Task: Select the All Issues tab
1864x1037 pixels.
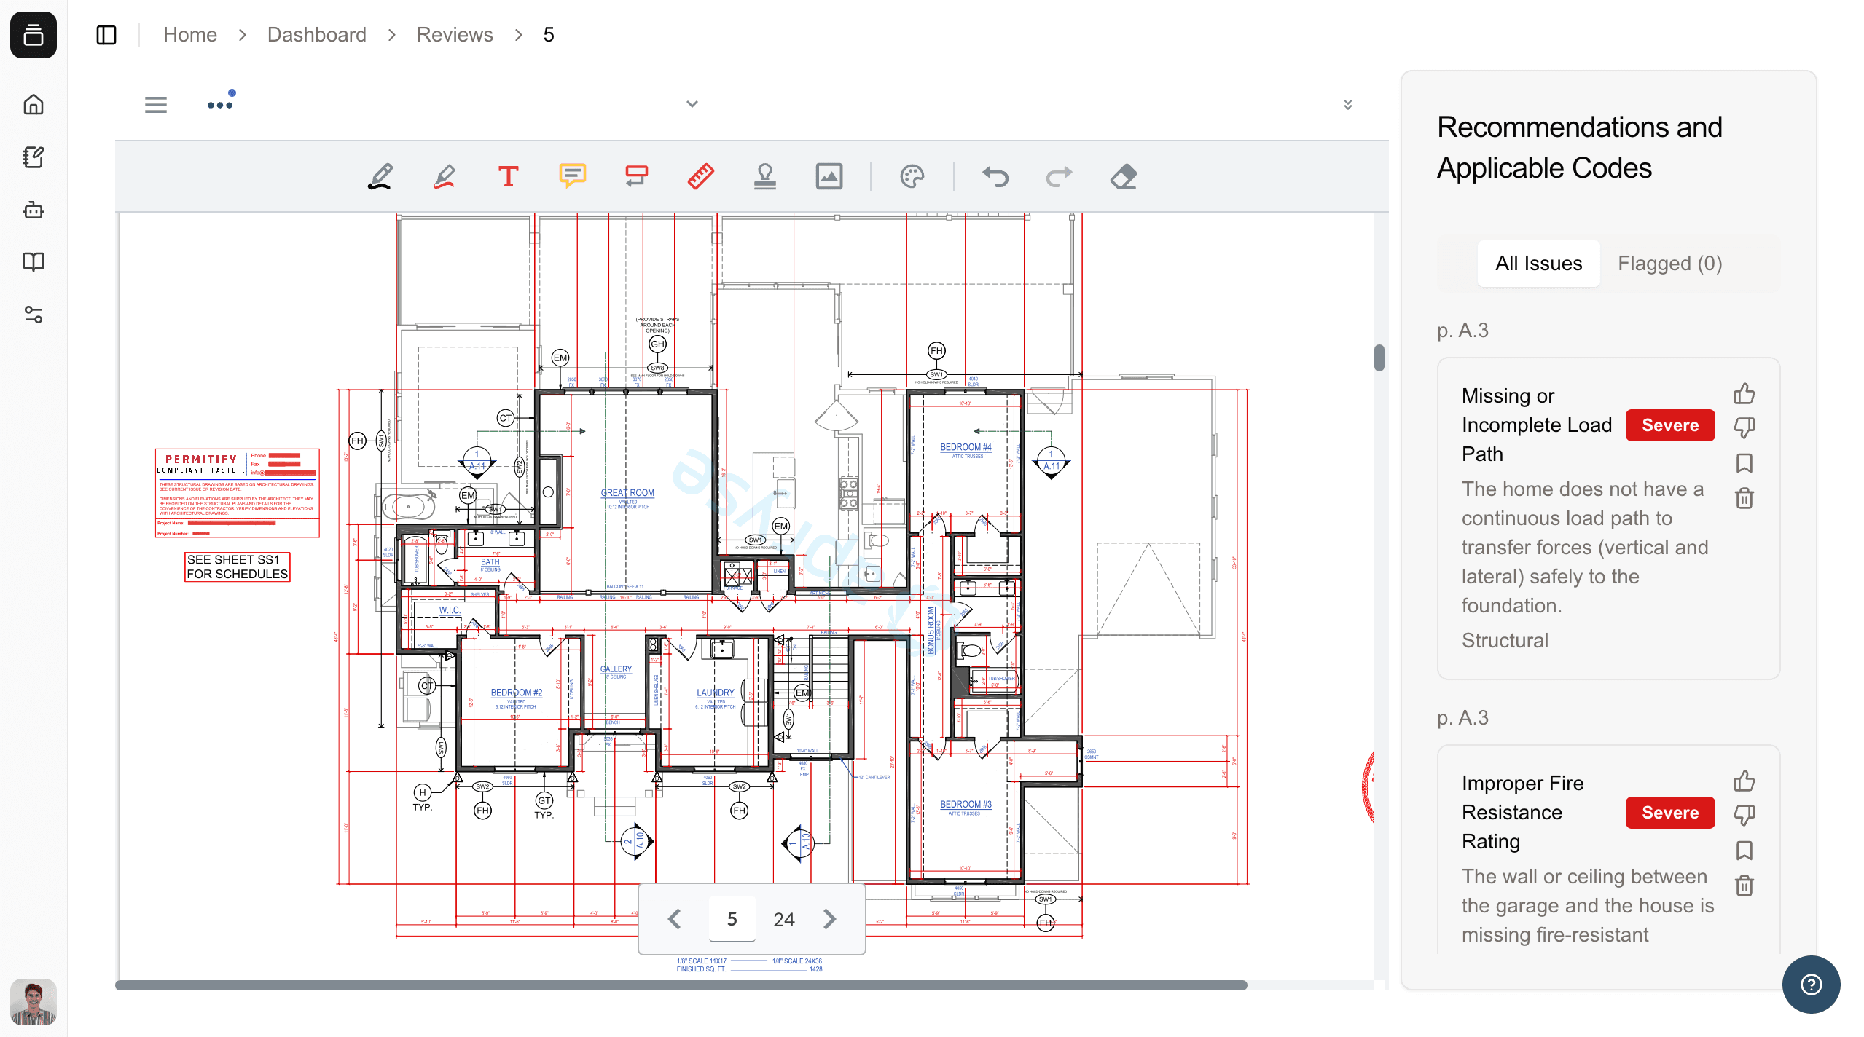Action: tap(1538, 263)
